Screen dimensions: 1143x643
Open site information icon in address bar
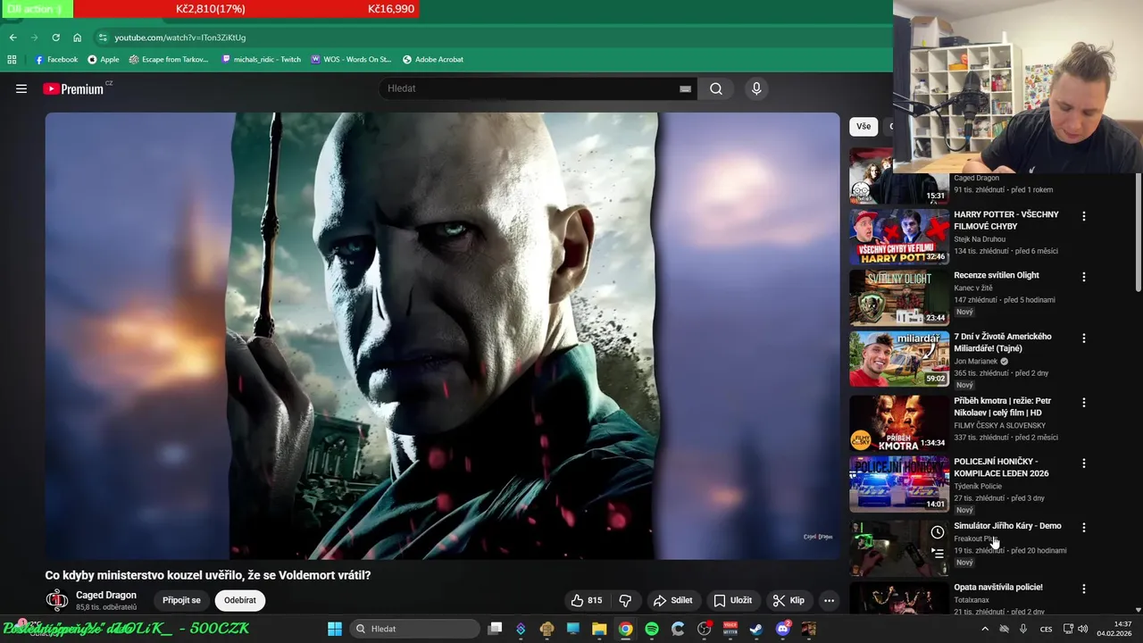tap(103, 38)
